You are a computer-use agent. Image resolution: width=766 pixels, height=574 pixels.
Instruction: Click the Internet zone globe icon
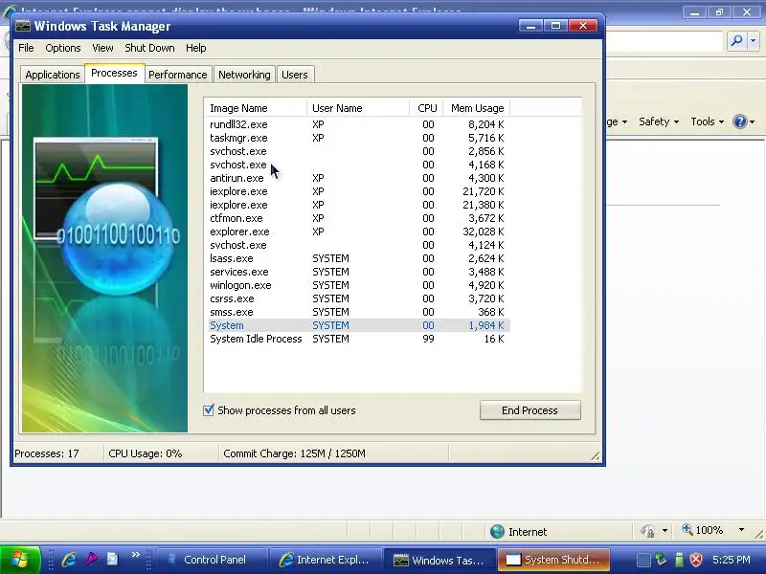tap(497, 532)
